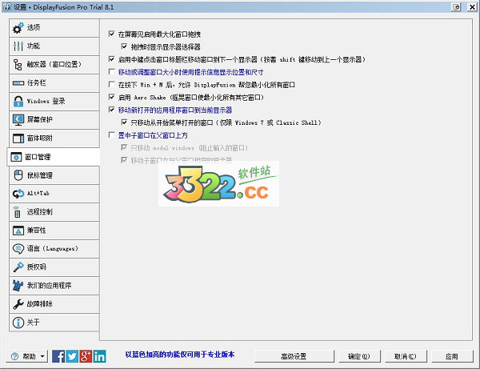
Task: Enable 置中子窗口在父窗口上方 checkbox
Action: tap(112, 134)
